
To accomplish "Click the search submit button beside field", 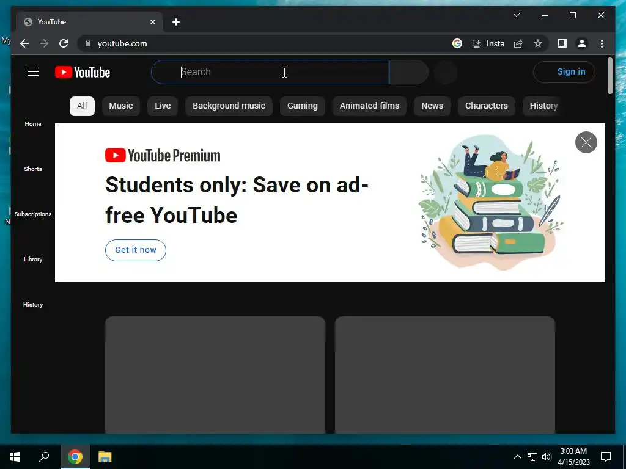I will point(409,72).
